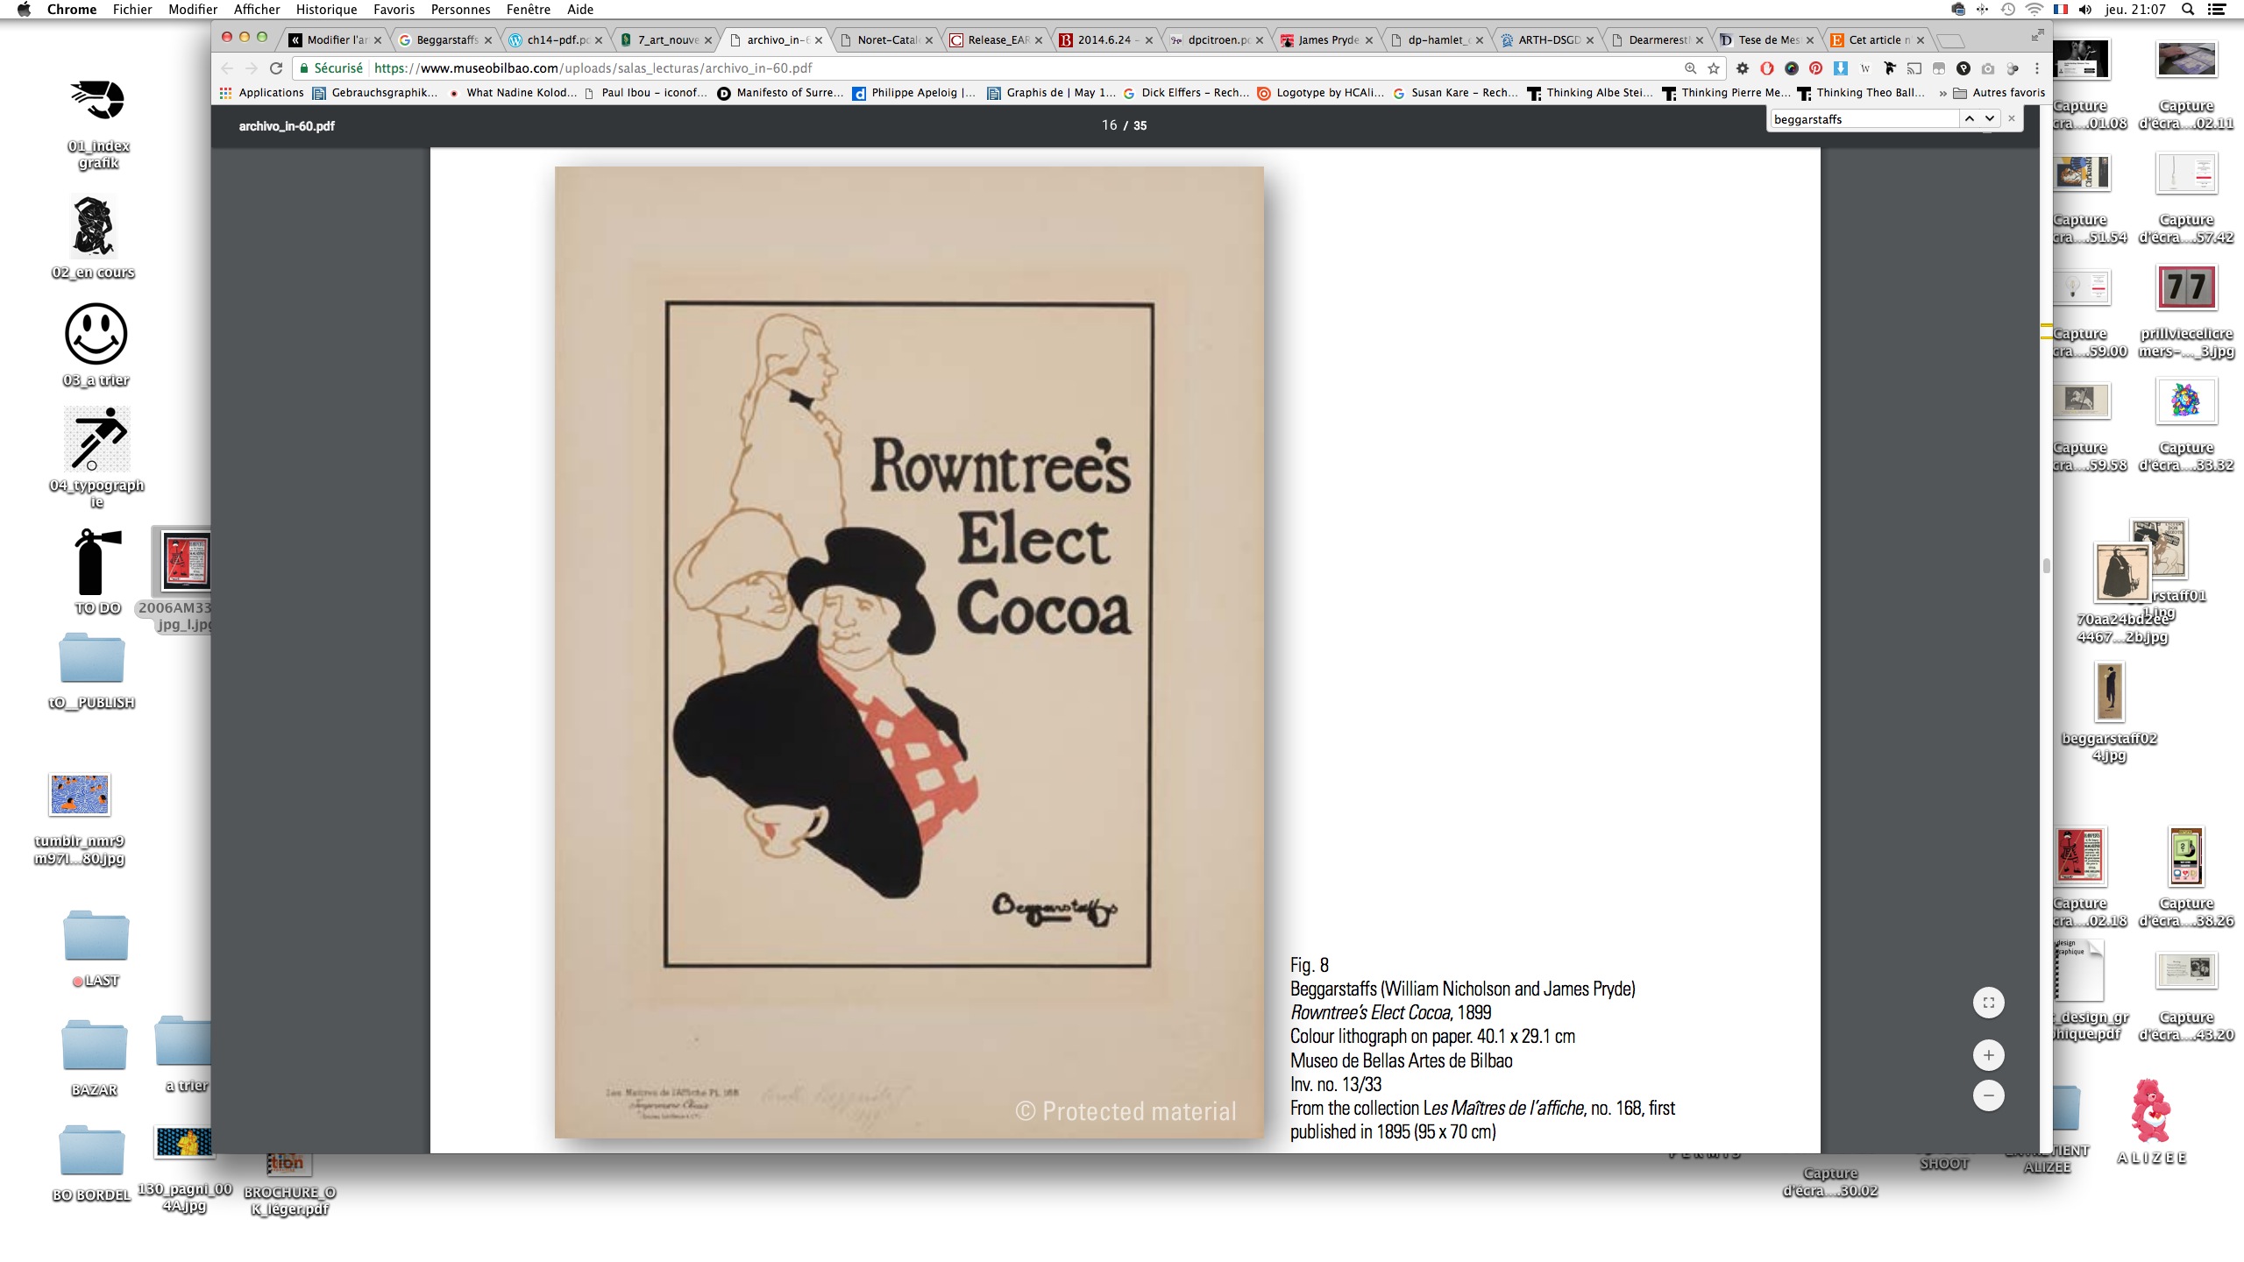Screen dimensions: 2244x1262
Task: Open Fichier menu in menu bar
Action: pos(132,10)
